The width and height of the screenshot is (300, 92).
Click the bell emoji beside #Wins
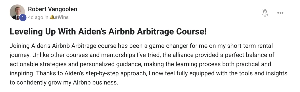pyautogui.click(x=52, y=17)
